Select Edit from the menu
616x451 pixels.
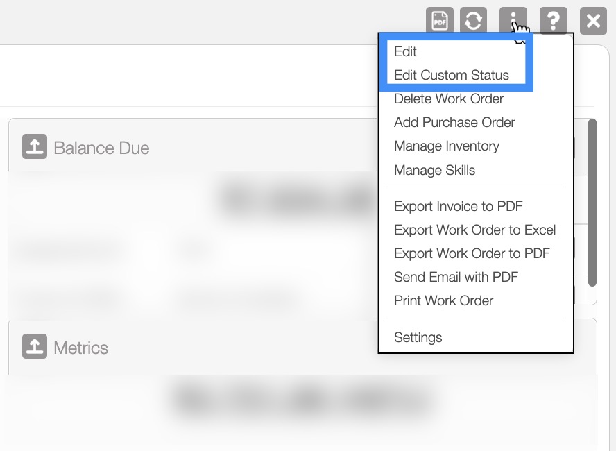pos(406,51)
